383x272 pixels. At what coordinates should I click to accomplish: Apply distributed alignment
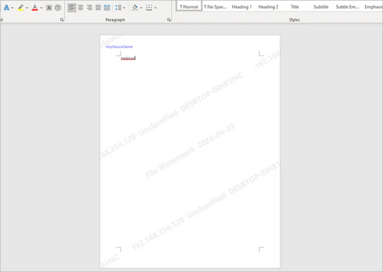(x=107, y=8)
